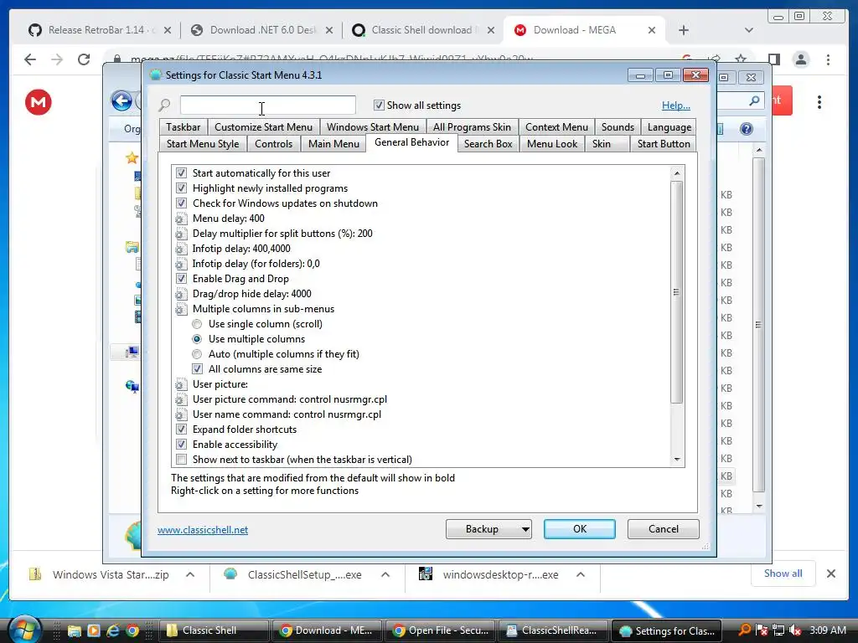858x643 pixels.
Task: Open Chrome's three-dot menu
Action: tap(828, 59)
